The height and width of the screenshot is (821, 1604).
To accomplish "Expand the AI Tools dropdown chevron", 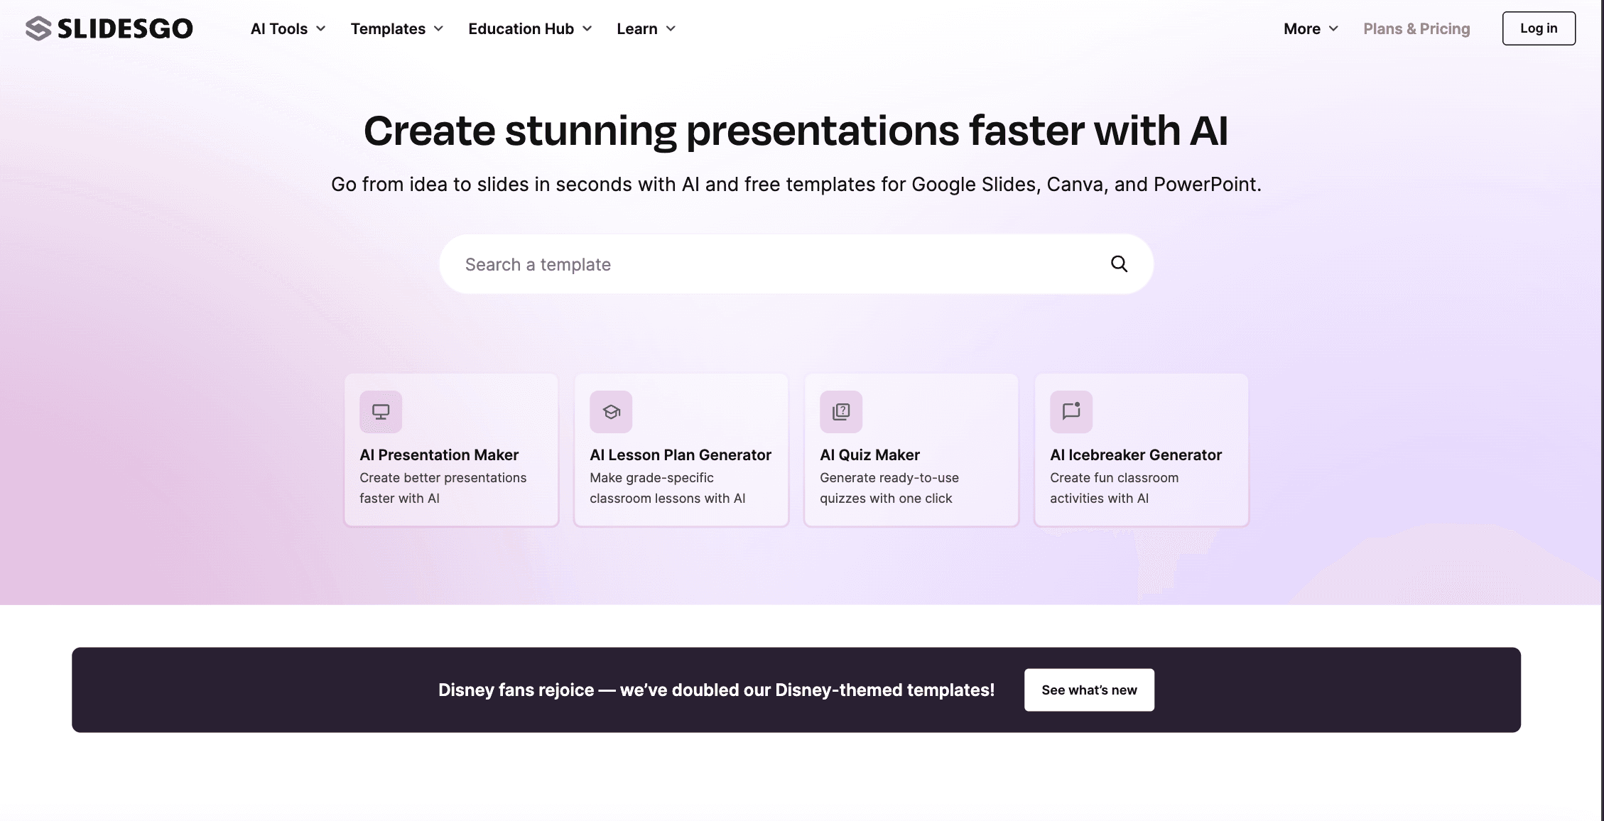I will pos(320,29).
